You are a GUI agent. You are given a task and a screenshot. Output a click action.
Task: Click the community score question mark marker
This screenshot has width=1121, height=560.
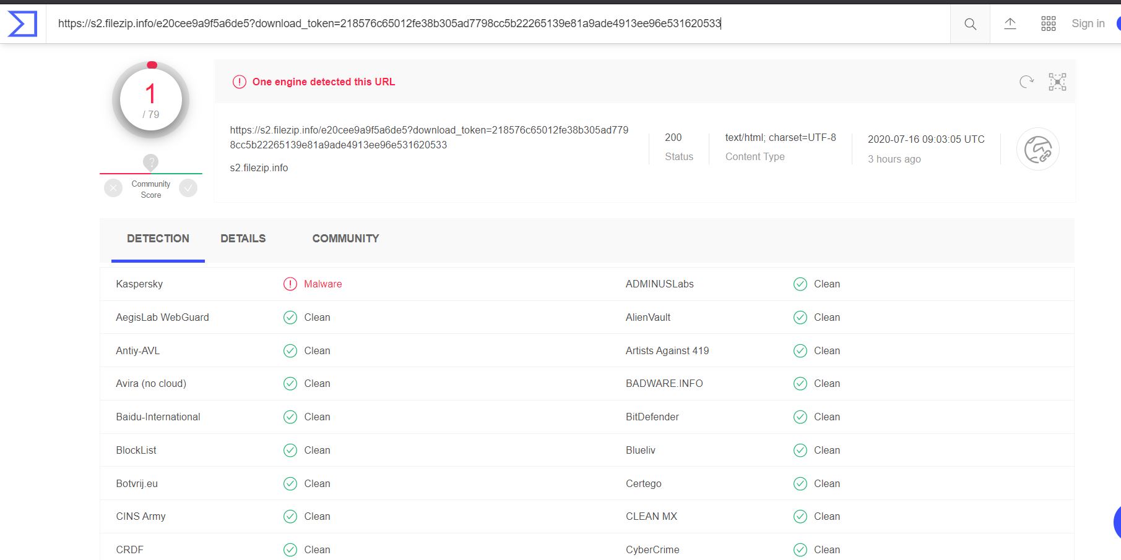tap(150, 162)
